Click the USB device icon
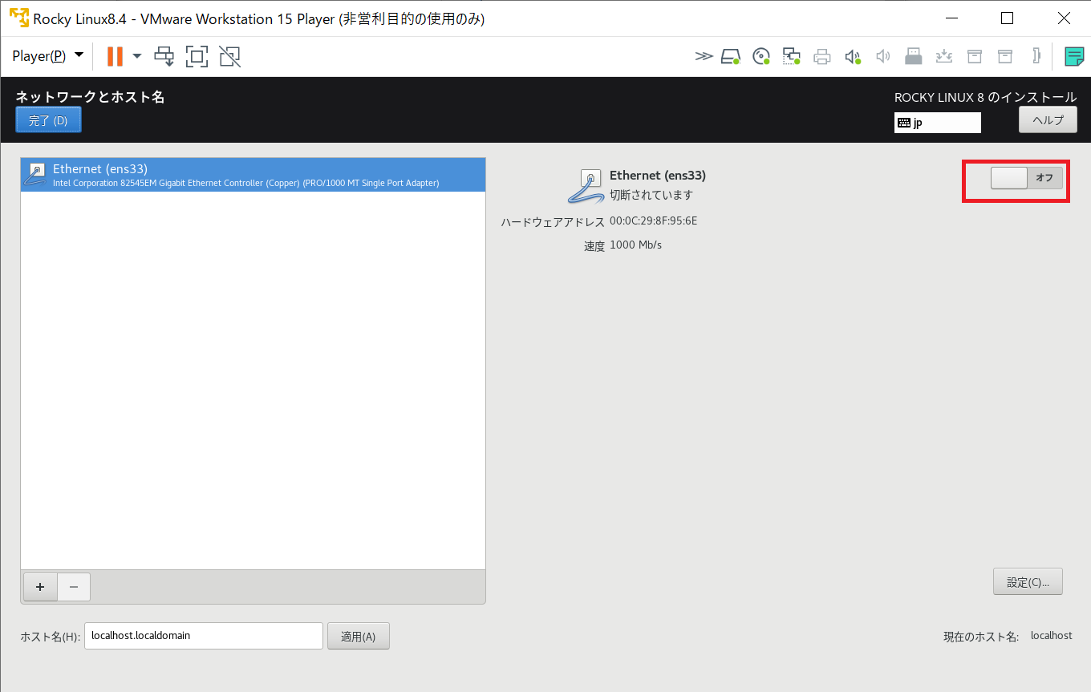 [913, 56]
